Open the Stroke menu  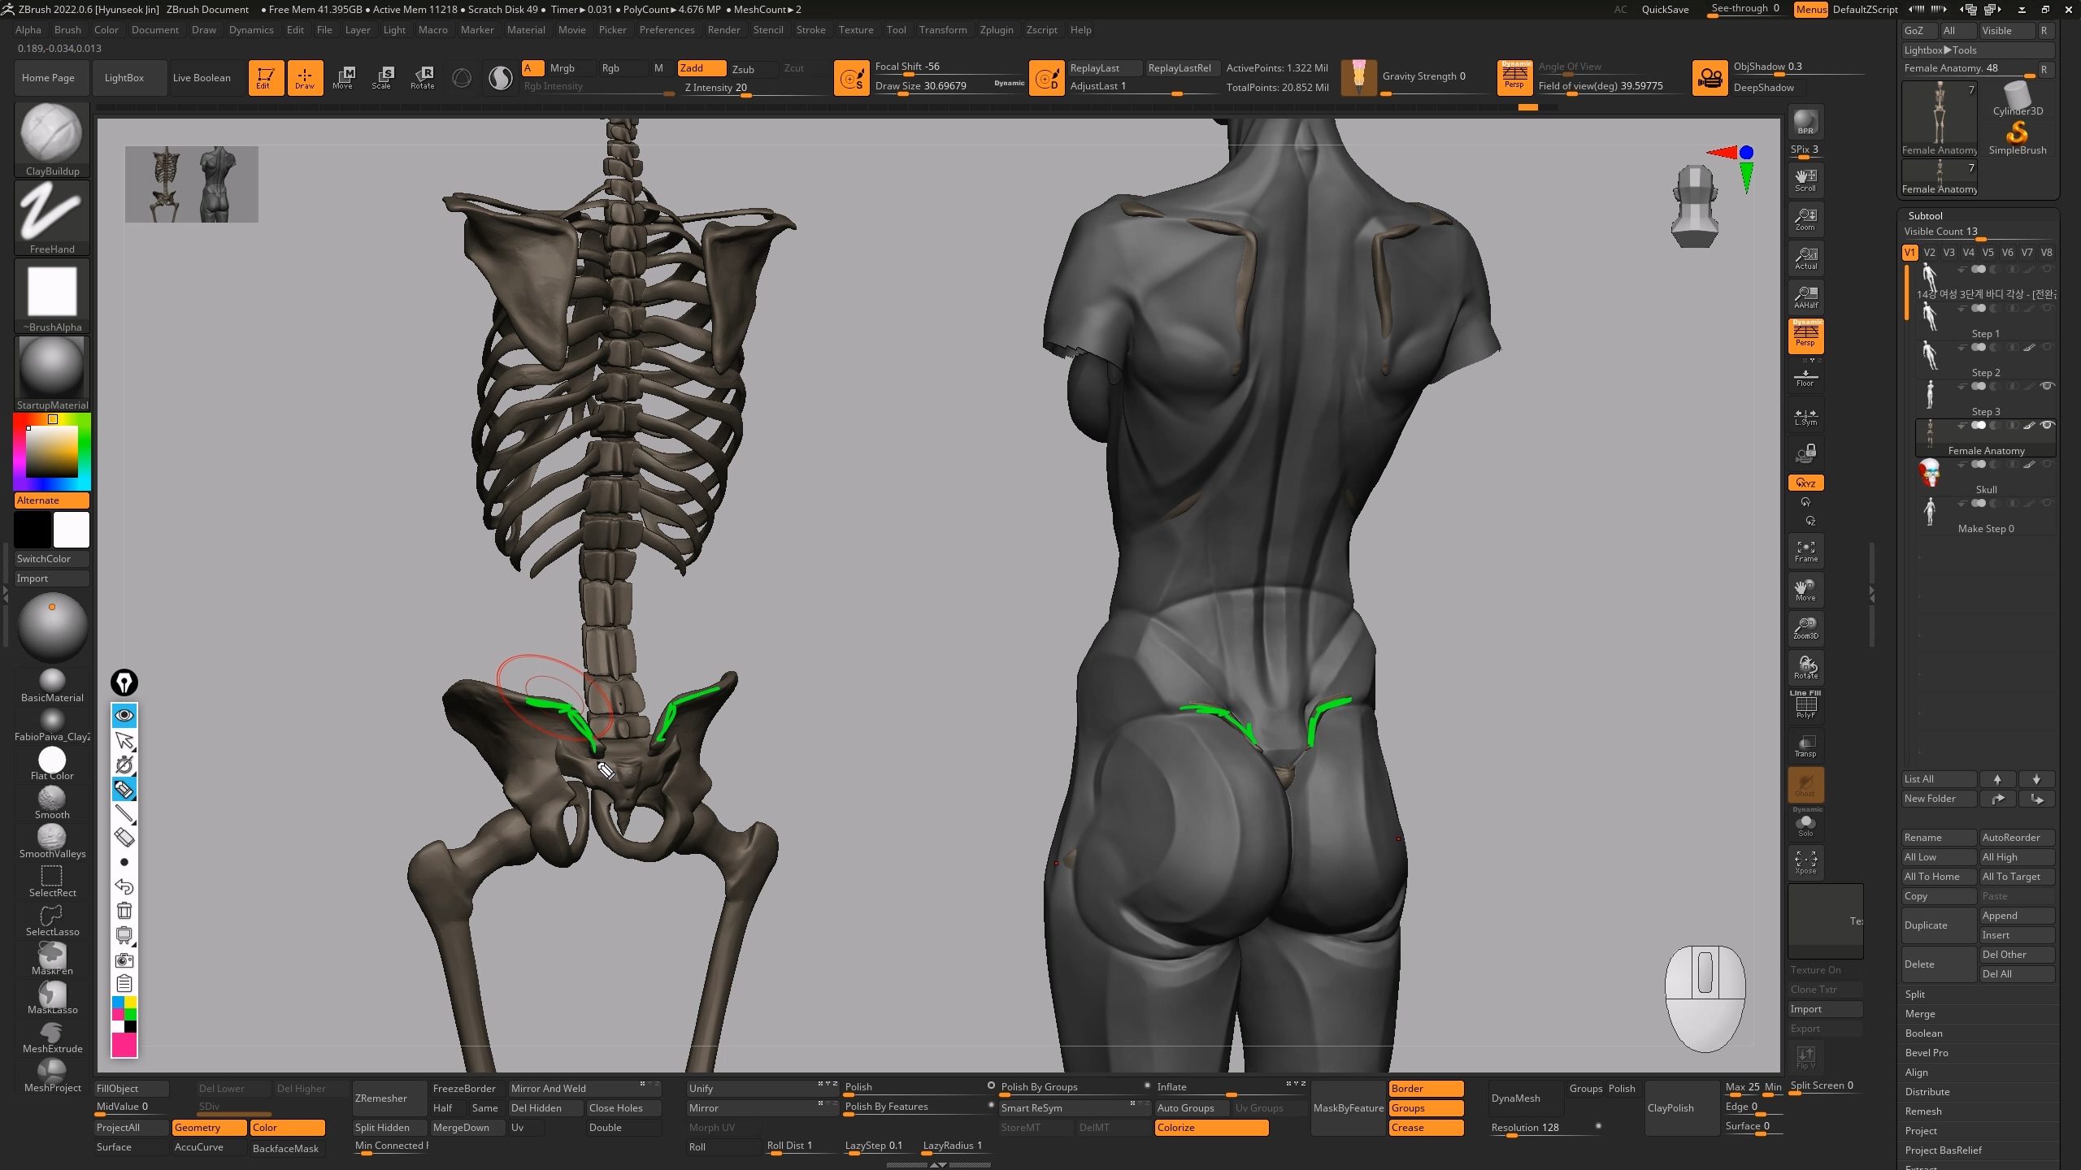point(810,30)
